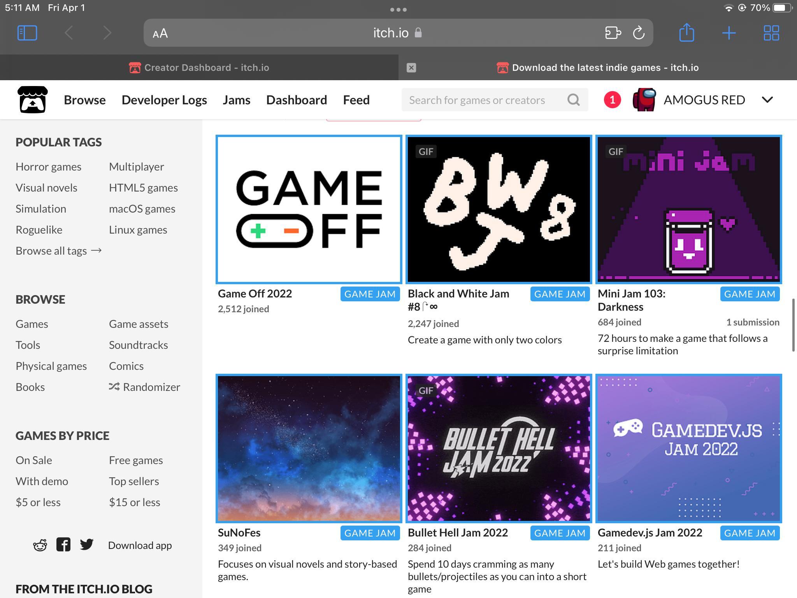Click the Game Off 2022 game jam thumbnail
The height and width of the screenshot is (598, 797).
[x=309, y=209]
